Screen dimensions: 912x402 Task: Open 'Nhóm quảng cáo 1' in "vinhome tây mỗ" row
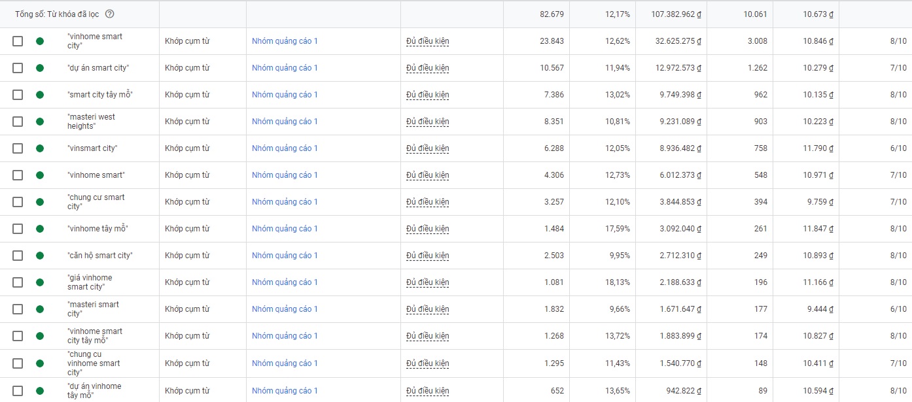pyautogui.click(x=285, y=229)
